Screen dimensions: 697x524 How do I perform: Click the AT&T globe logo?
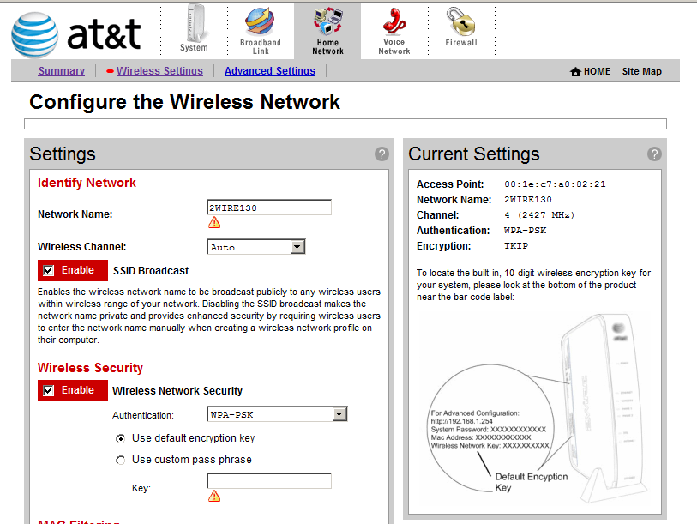coord(35,34)
